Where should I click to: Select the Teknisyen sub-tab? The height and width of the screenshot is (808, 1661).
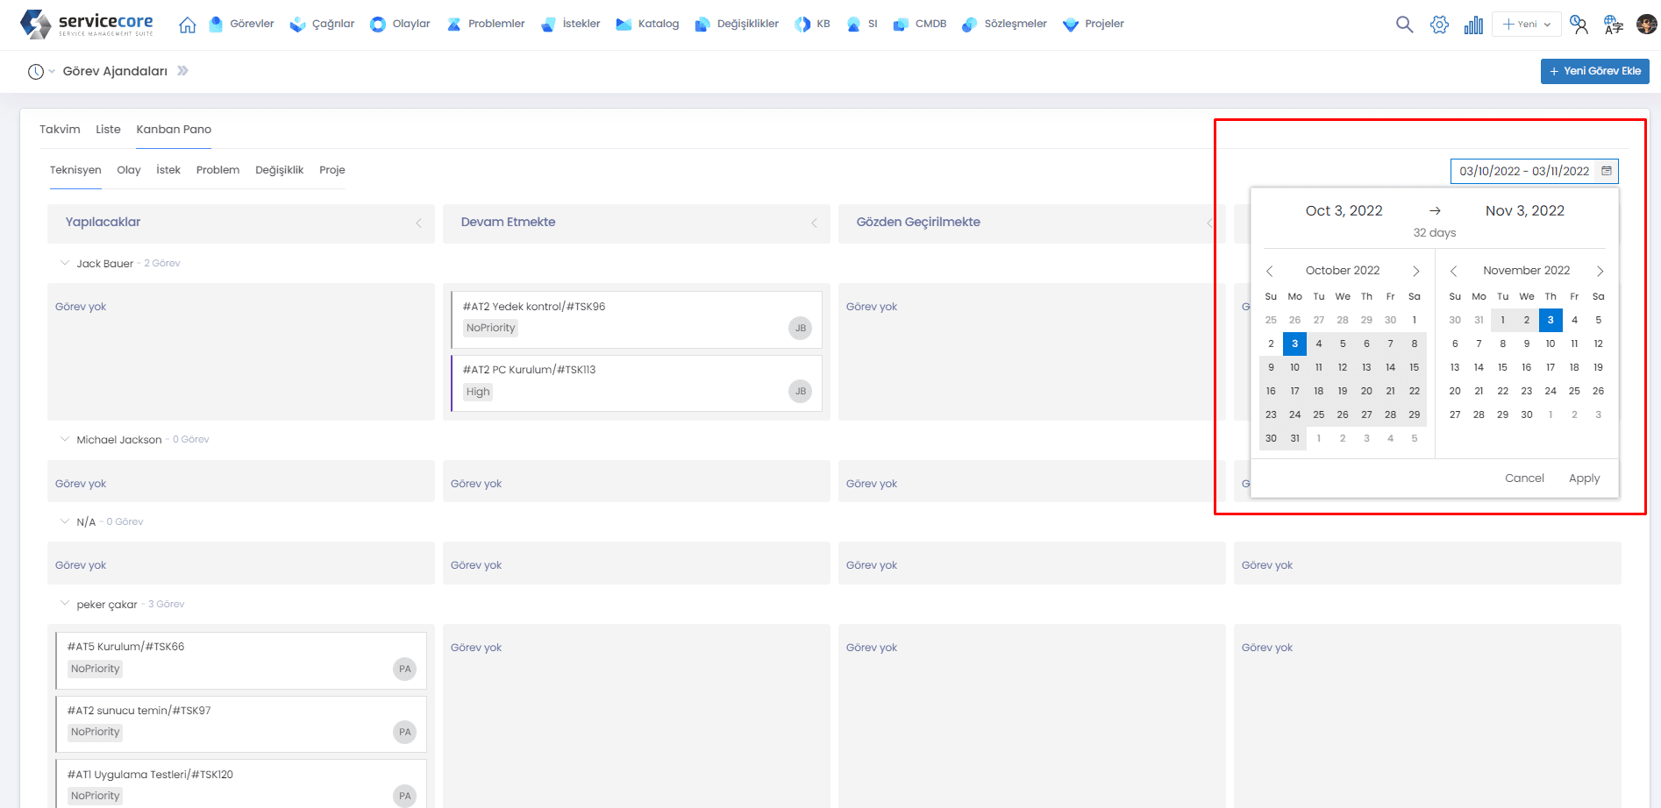coord(75,170)
